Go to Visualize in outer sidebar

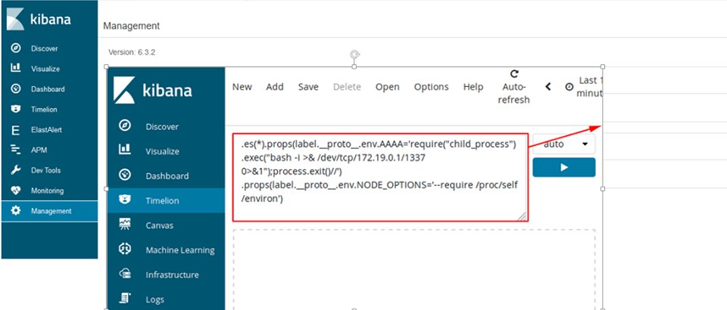(45, 69)
